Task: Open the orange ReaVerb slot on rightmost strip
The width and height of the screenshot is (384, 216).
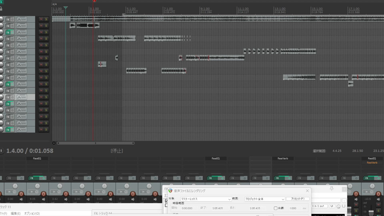Action: click(x=372, y=163)
